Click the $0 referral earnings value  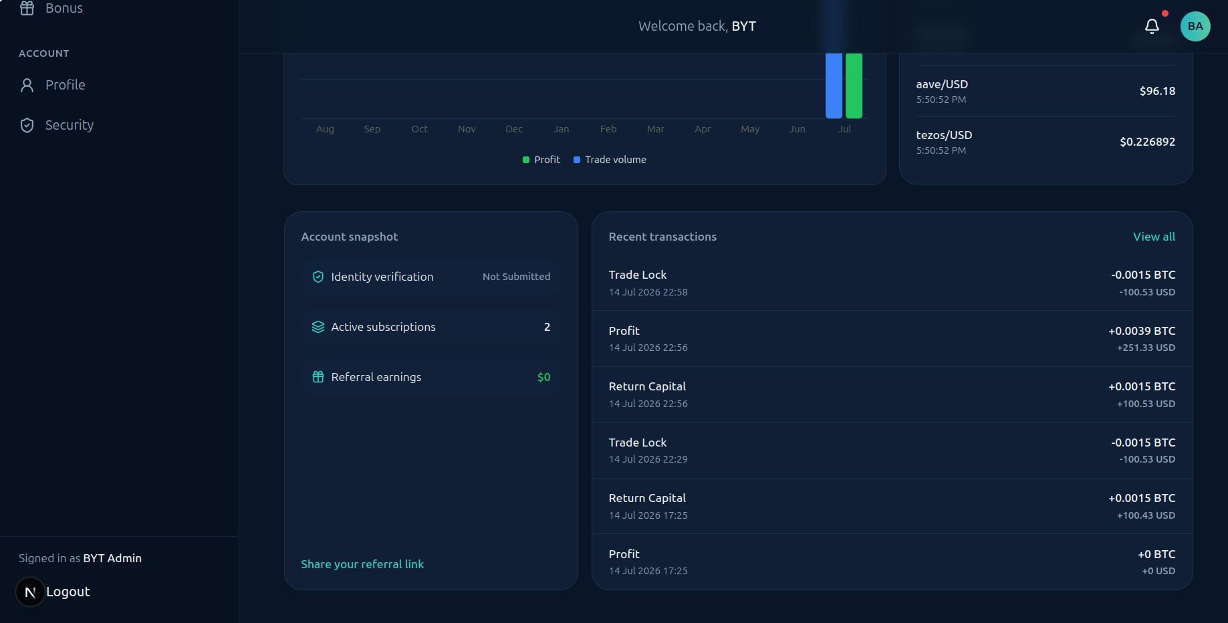click(543, 377)
